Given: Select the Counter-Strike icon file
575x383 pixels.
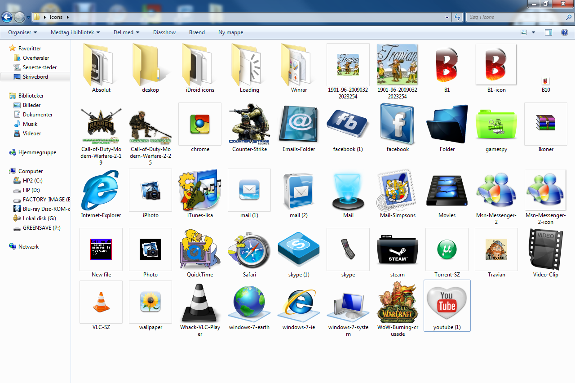Looking at the screenshot, I should (x=249, y=124).
